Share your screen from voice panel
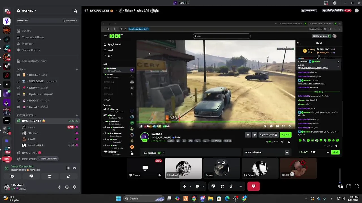The height and width of the screenshot is (203, 362). pos(31,176)
